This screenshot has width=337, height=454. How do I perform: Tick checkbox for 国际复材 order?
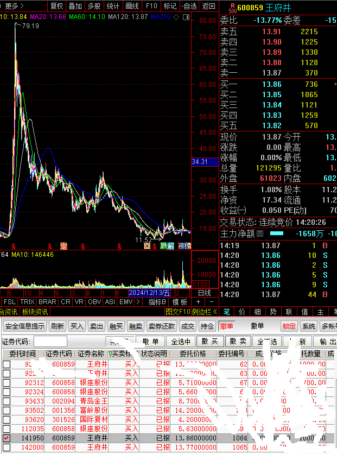coord(7,420)
